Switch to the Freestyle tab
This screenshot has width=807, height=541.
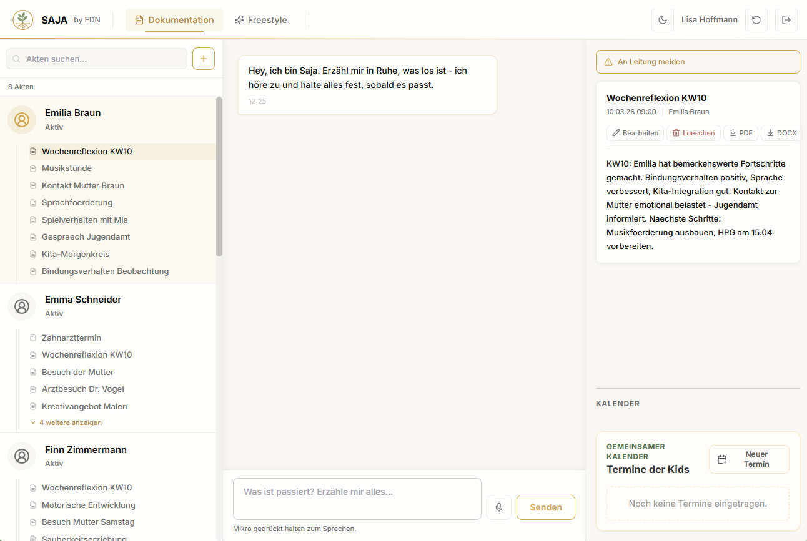(260, 20)
